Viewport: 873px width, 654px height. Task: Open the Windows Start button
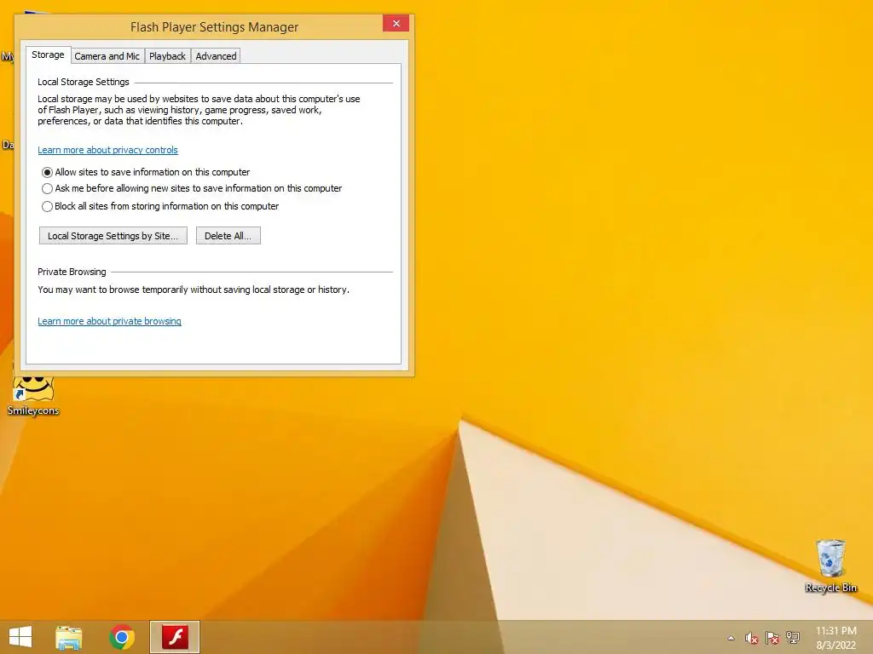pyautogui.click(x=20, y=637)
